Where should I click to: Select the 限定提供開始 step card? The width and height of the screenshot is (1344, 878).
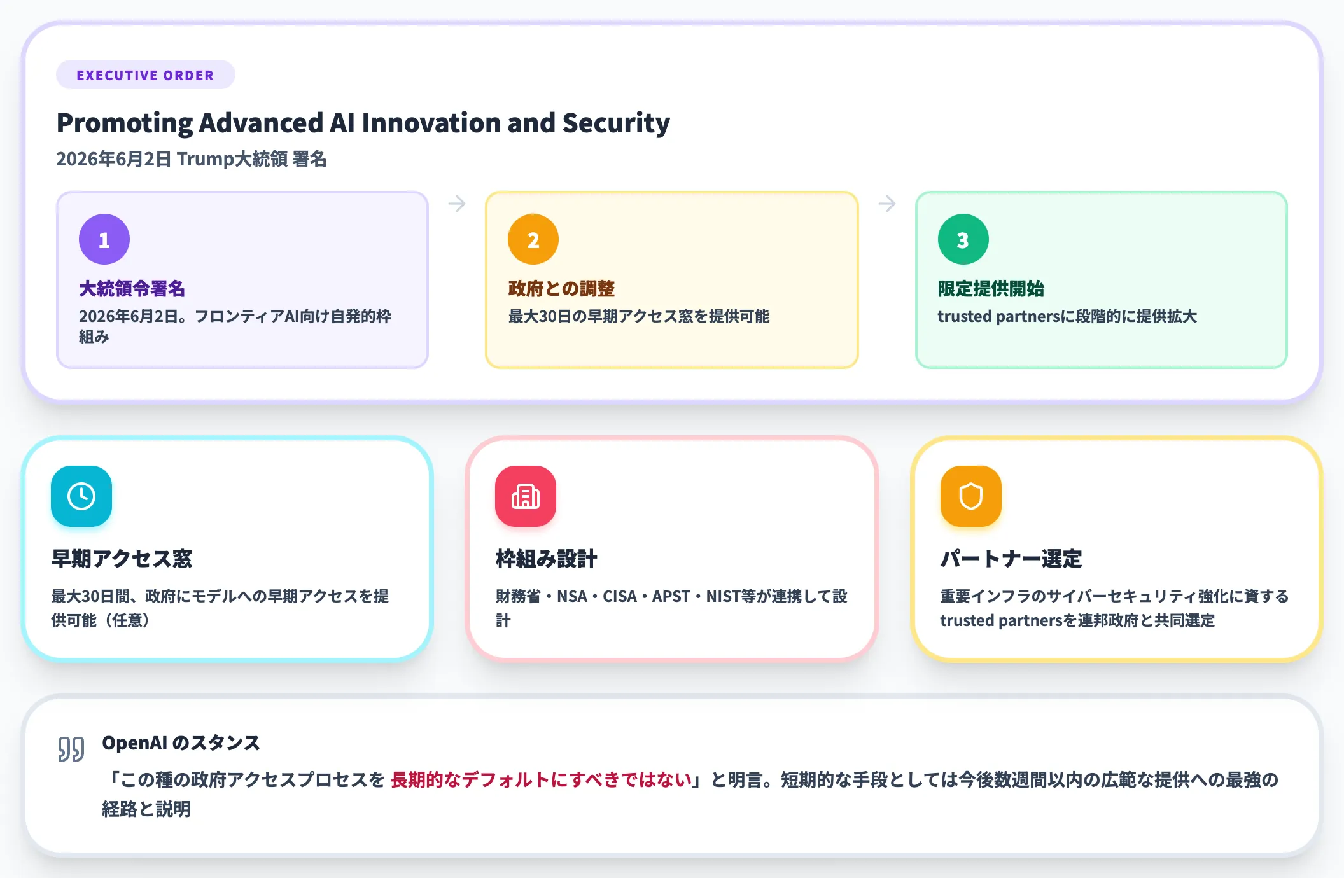[x=1102, y=280]
